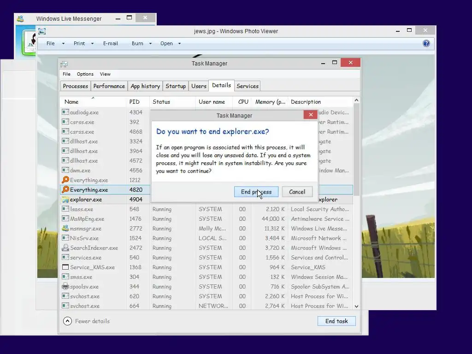Click the lsass.exe process icon
Image resolution: width=472 pixels, height=354 pixels.
coord(65,209)
